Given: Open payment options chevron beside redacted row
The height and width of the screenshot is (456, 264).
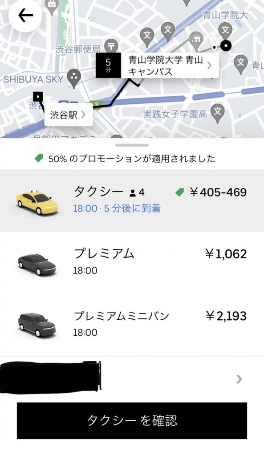Looking at the screenshot, I should 239,379.
